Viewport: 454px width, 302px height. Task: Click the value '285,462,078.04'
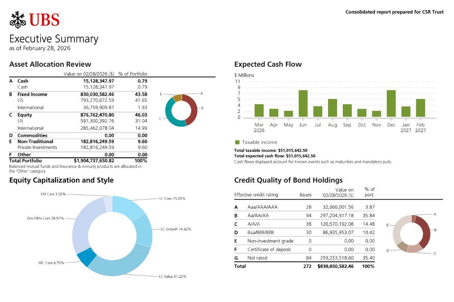coord(97,128)
